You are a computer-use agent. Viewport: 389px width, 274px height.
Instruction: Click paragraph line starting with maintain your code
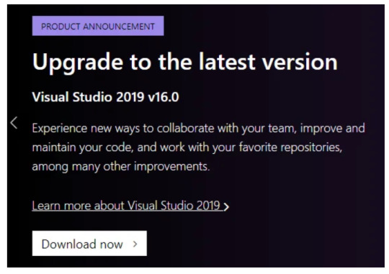click(x=187, y=147)
